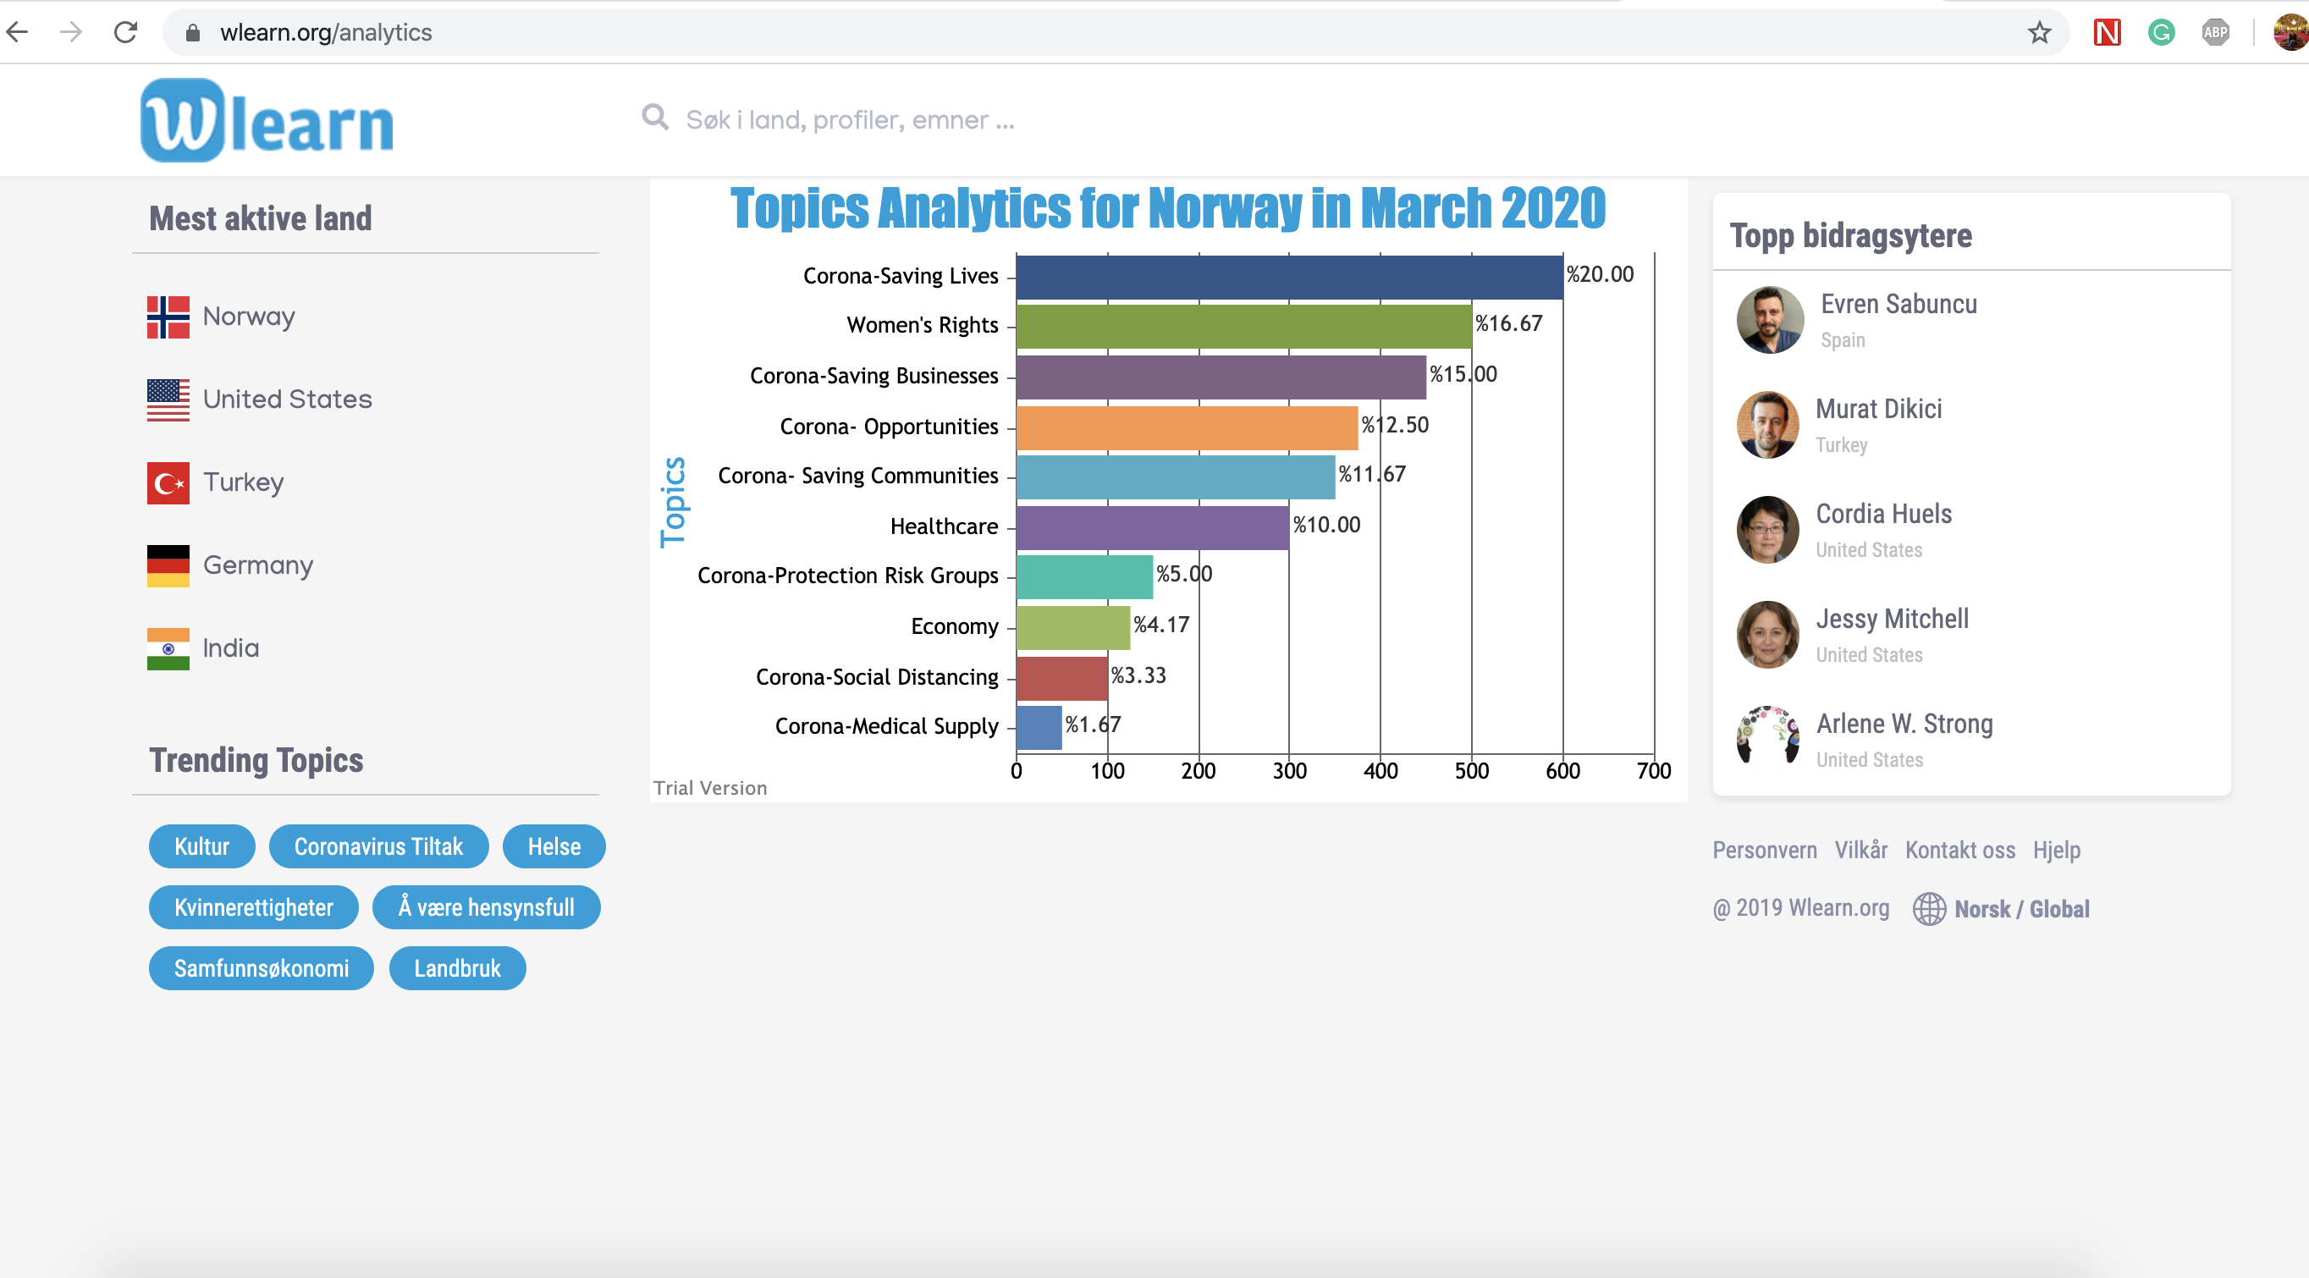This screenshot has height=1278, width=2309.
Task: Bookmark page with star icon
Action: 2039,33
